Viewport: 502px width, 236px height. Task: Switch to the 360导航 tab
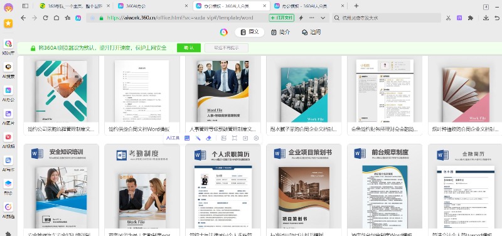coord(75,6)
